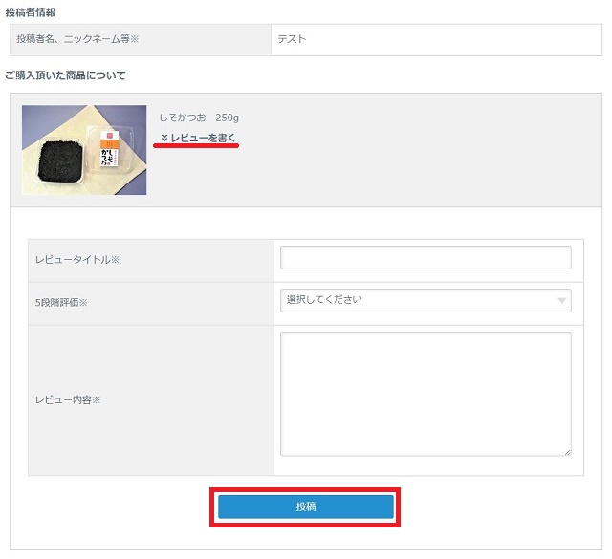Click the 250g weight text

pos(227,117)
